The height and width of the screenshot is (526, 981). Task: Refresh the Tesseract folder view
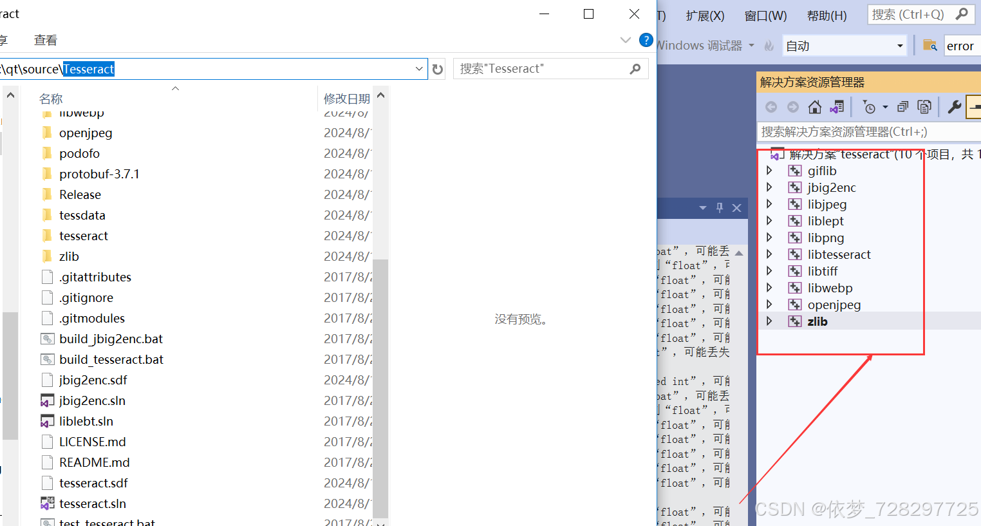click(x=438, y=69)
